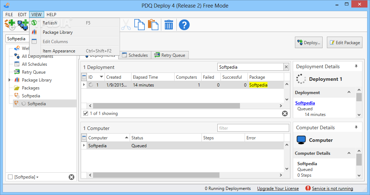Click the Softpedia name field above tree
Viewport: 370px width, 195px height.
[18, 39]
